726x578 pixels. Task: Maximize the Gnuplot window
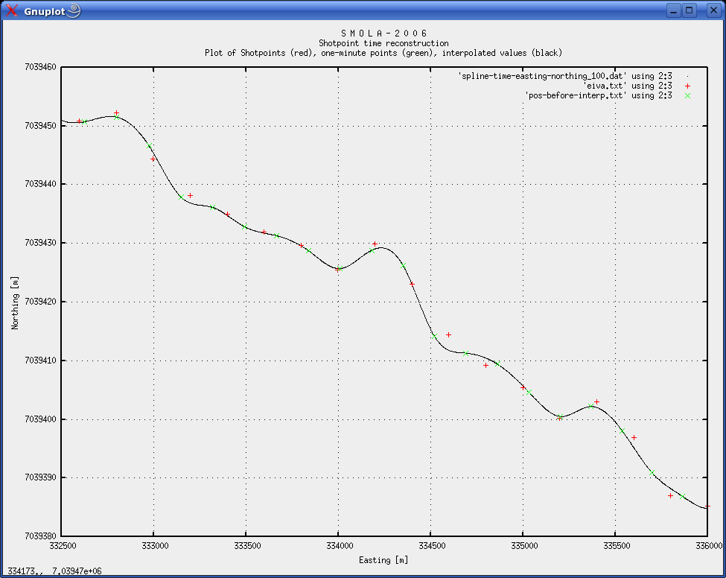click(690, 10)
